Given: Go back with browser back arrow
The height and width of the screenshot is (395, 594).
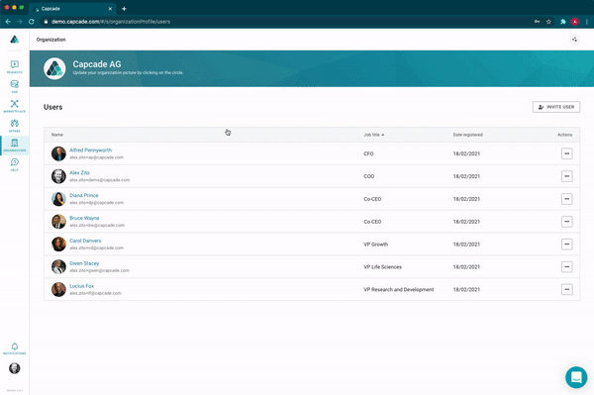Looking at the screenshot, I should (8, 22).
